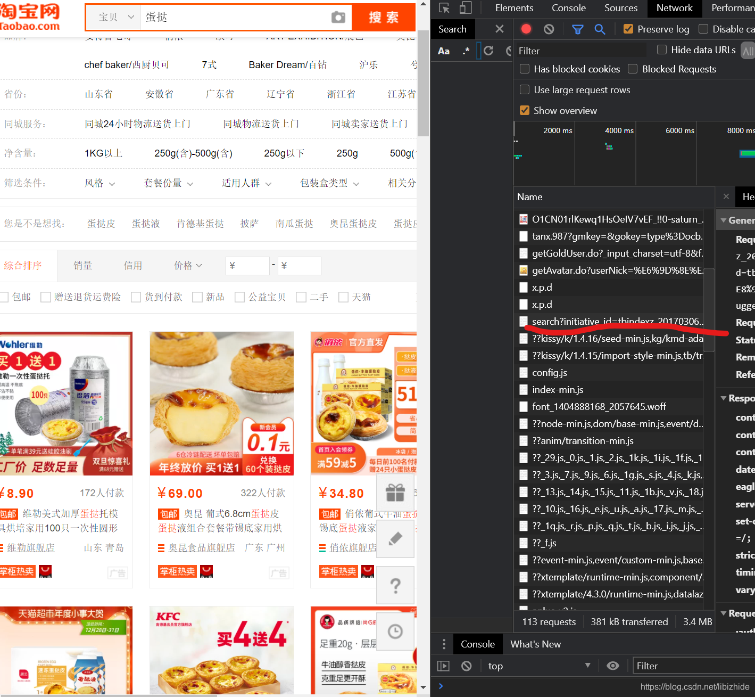This screenshot has width=755, height=697.
Task: Open console drawer three-dot menu
Action: point(444,644)
